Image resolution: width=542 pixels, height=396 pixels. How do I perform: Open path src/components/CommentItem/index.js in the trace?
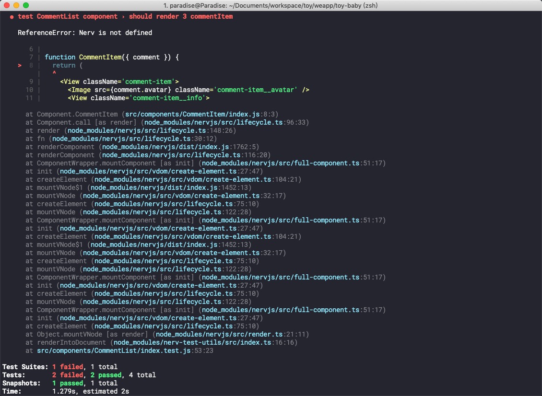[192, 114]
